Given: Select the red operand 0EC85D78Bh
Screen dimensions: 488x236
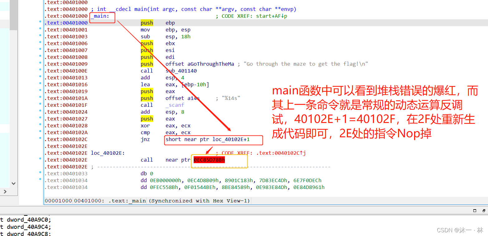Looking at the screenshot, I should (x=209, y=160).
